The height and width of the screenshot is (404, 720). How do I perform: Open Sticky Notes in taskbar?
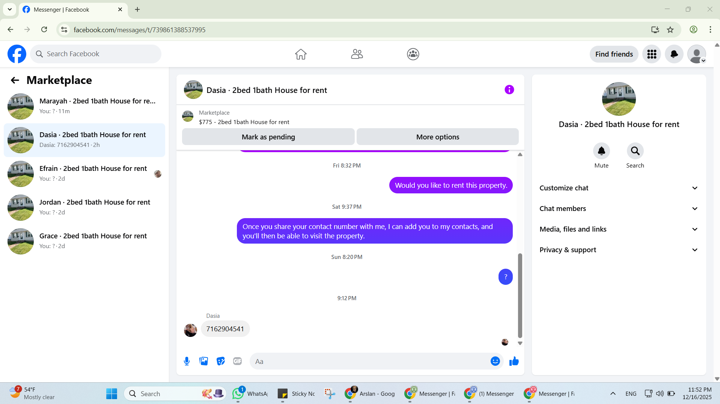[x=296, y=394]
